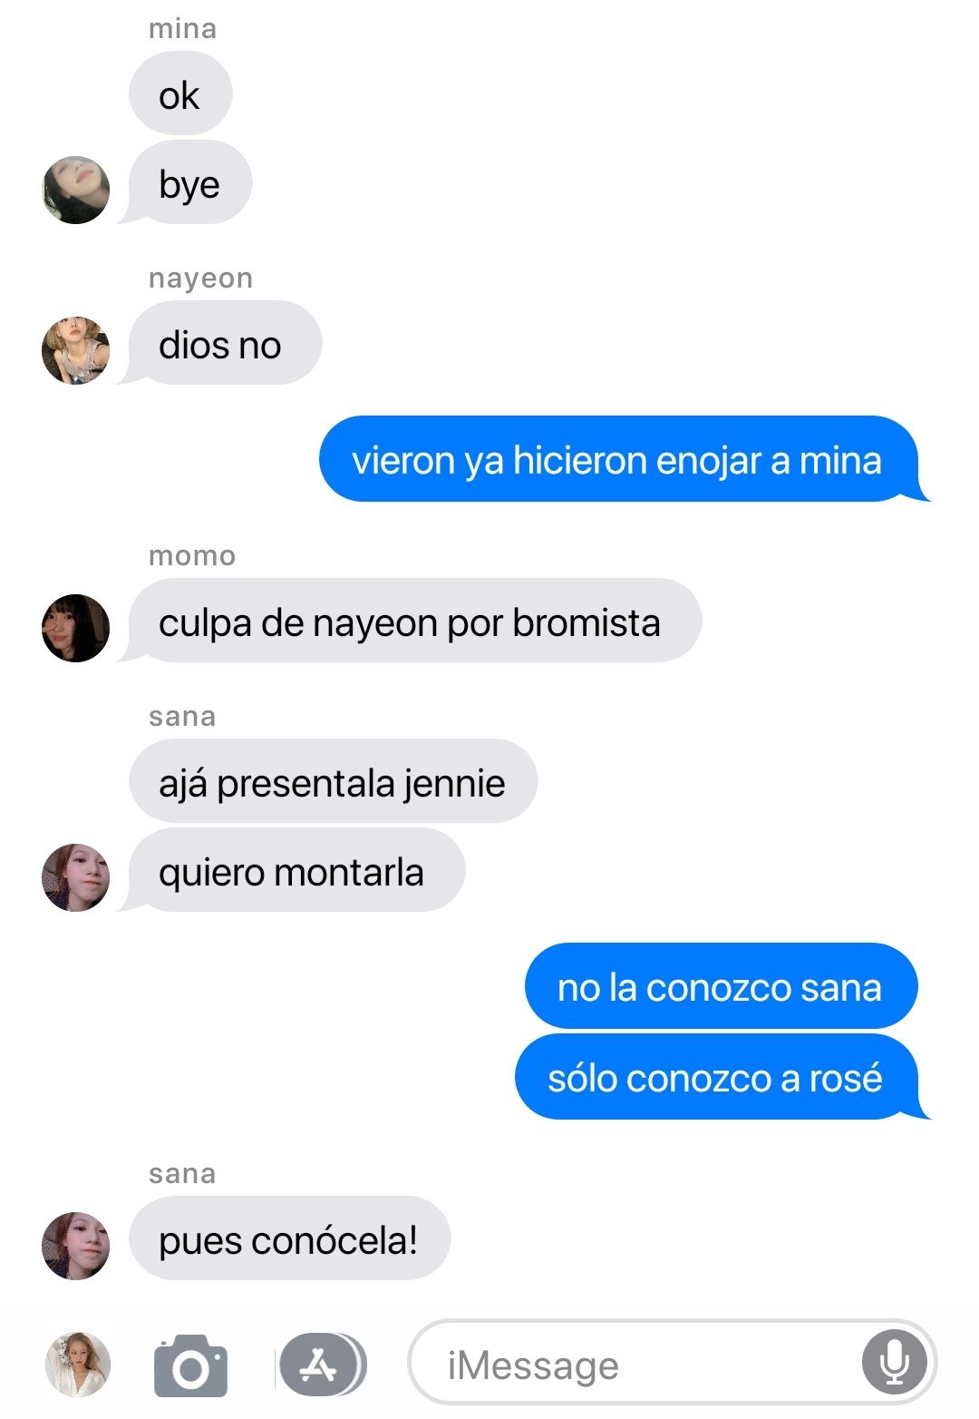Tap momo's profile avatar
979x1419 pixels.
pyautogui.click(x=76, y=628)
